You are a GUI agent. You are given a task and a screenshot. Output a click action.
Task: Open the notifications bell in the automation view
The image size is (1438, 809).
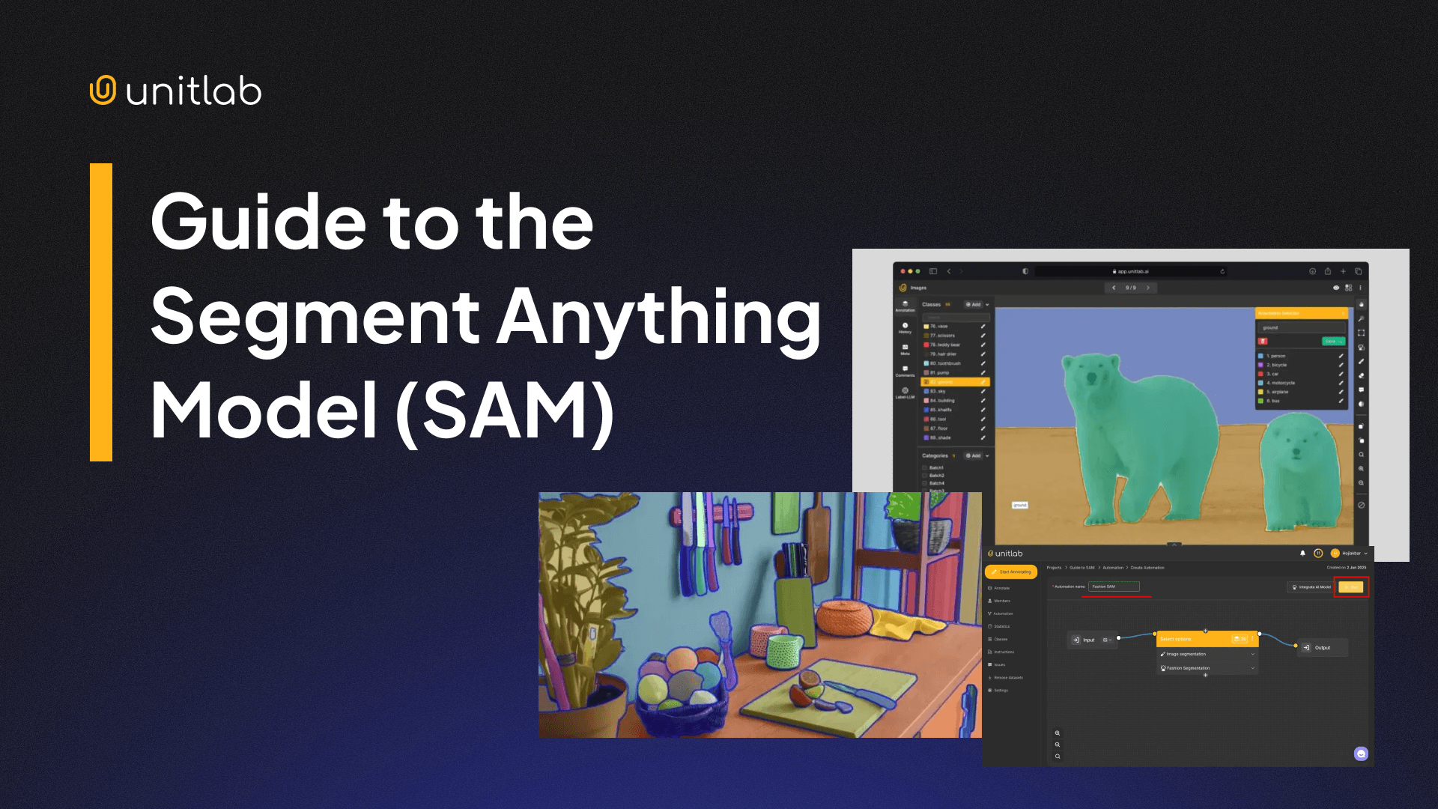tap(1302, 554)
